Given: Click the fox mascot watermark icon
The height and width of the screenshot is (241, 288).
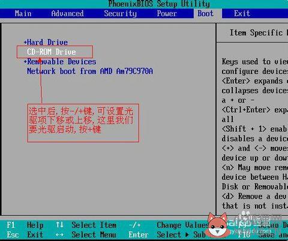Looking at the screenshot, I should tap(217, 225).
